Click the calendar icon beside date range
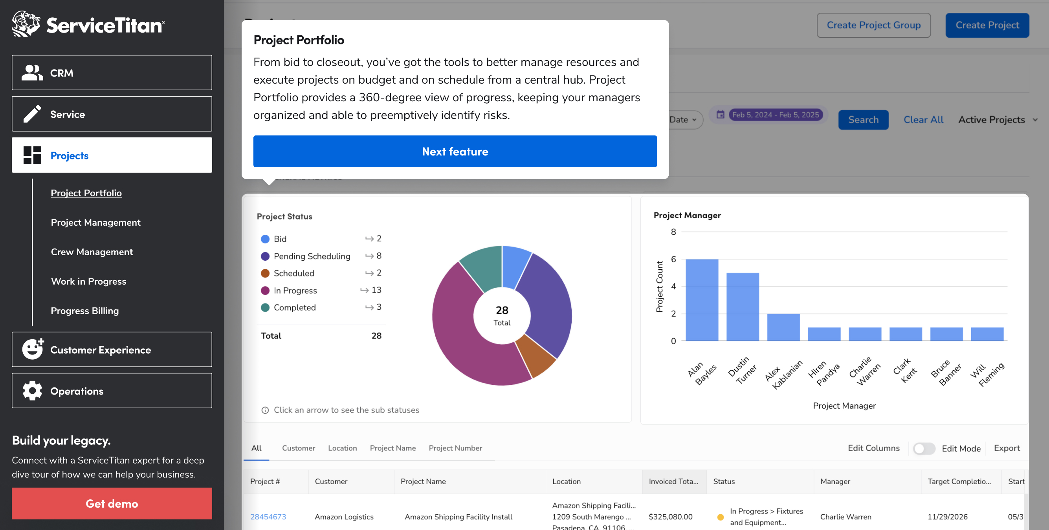 721,115
